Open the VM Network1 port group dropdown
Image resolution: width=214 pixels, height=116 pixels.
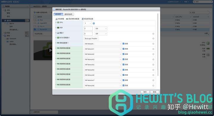pos(103,49)
